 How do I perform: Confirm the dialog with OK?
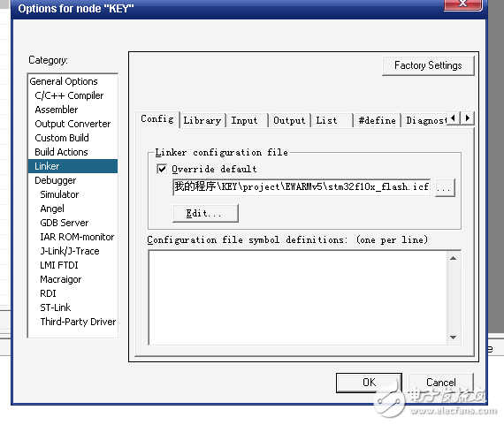point(369,383)
